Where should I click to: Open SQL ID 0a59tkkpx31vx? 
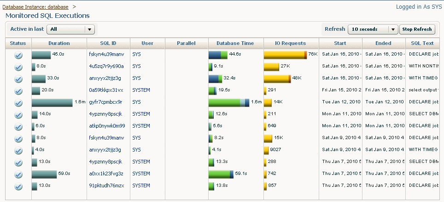[106, 90]
